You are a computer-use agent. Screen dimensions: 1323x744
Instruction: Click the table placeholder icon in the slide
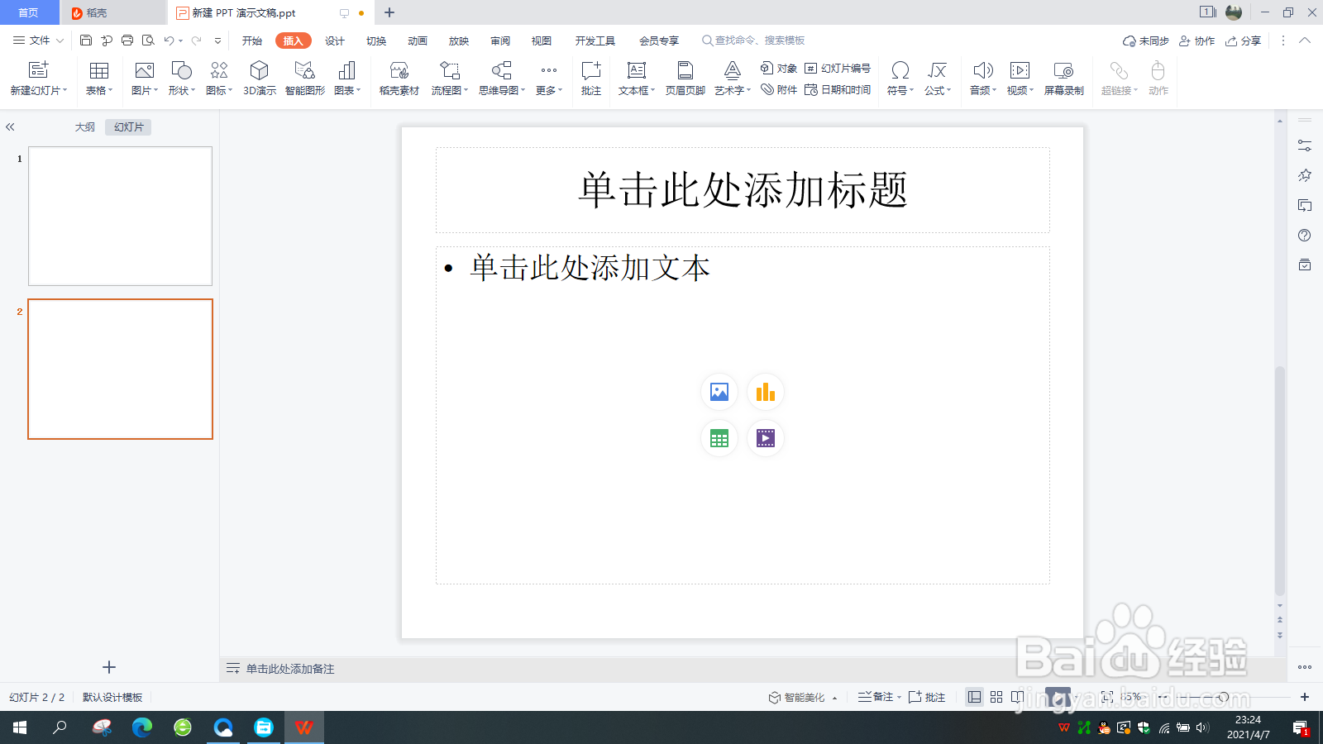(719, 438)
